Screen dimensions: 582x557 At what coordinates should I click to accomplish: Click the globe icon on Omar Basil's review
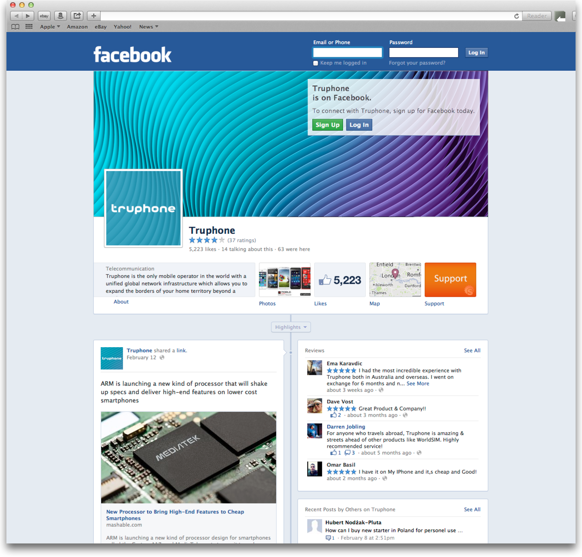click(385, 478)
